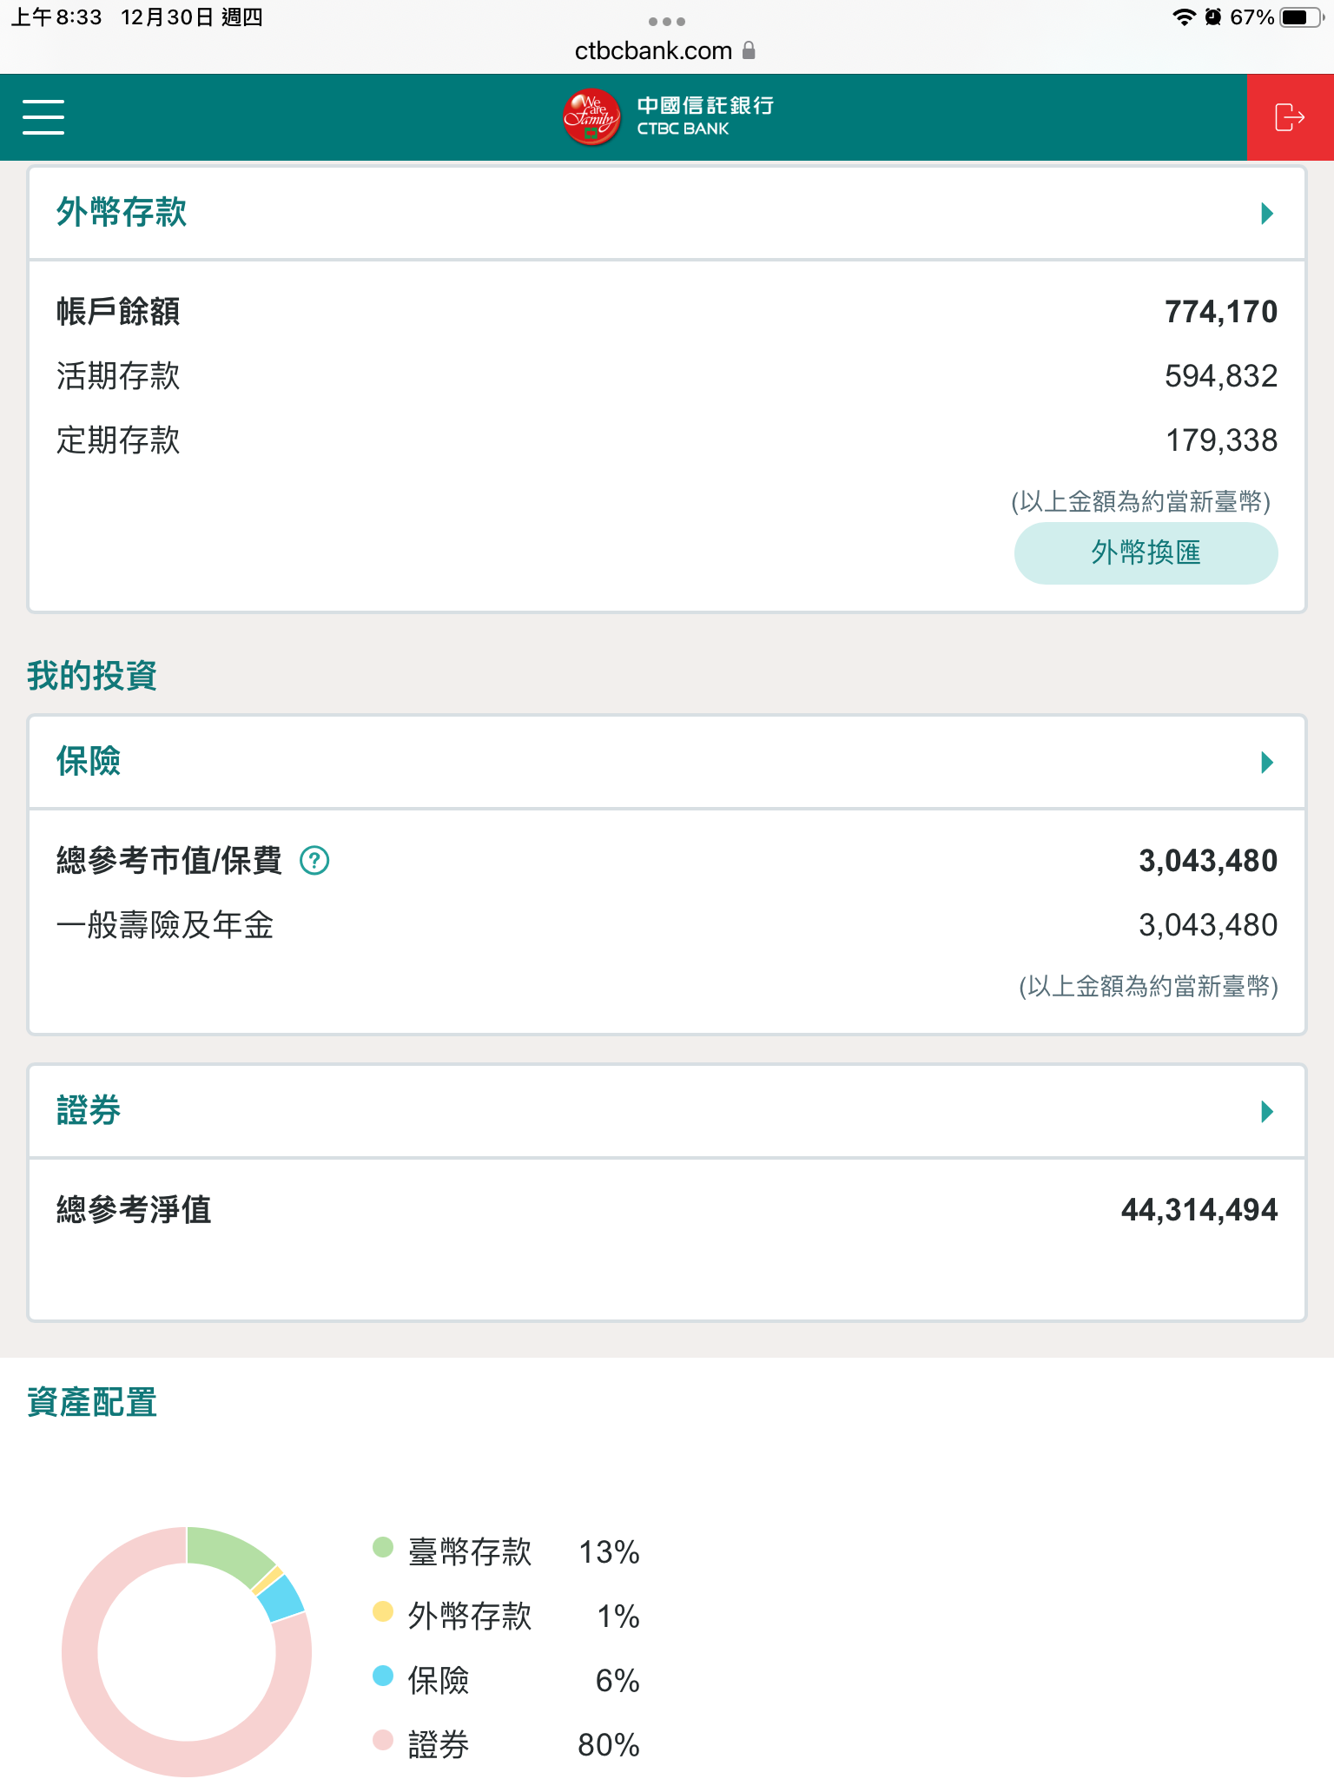Select the yellow 外幣存款 legend dot
The width and height of the screenshot is (1334, 1779).
pos(383,1611)
